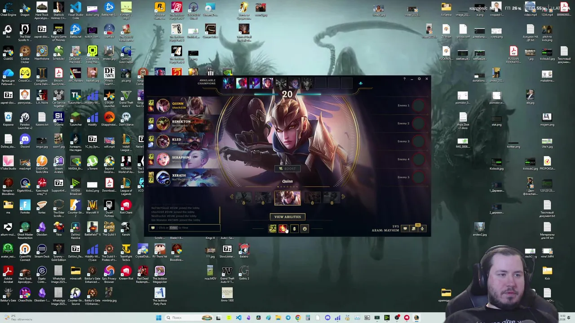This screenshot has height=323, width=575.
Task: Open the notifications icon with yellow badge
Action: pos(414,228)
